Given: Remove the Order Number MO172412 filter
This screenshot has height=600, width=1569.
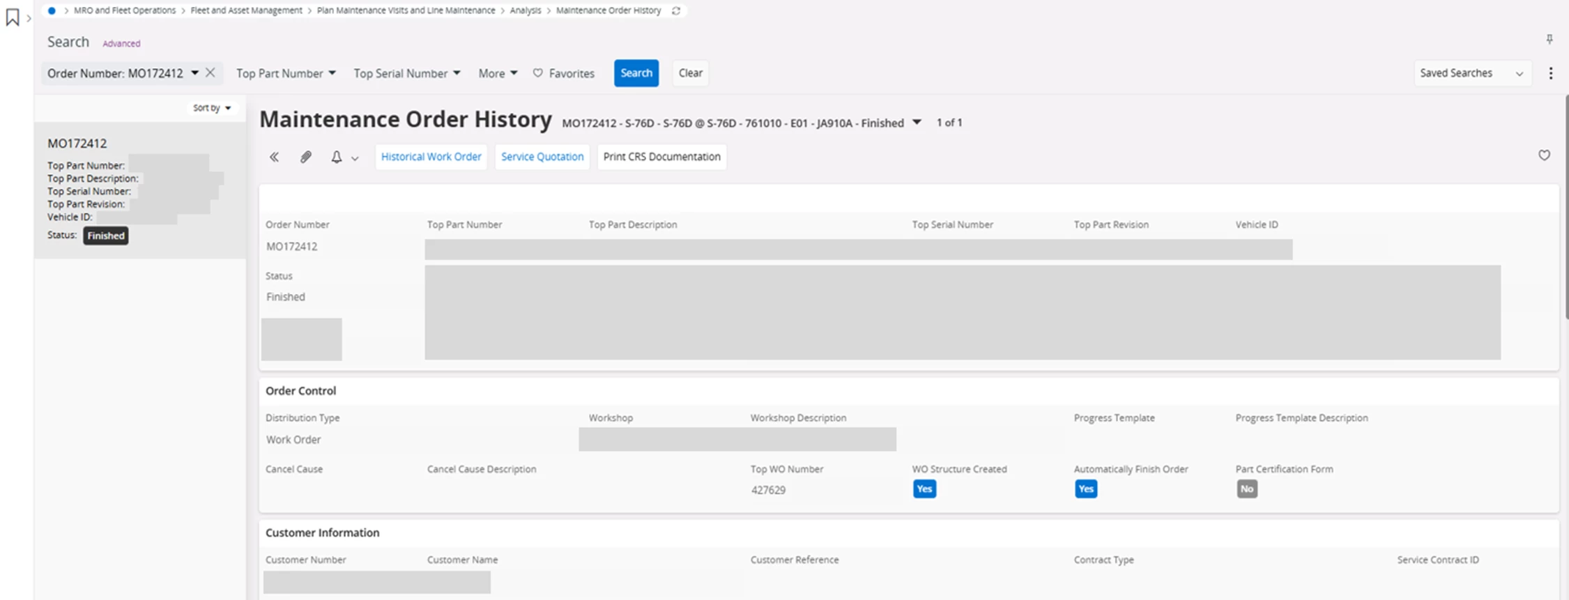Looking at the screenshot, I should (210, 72).
